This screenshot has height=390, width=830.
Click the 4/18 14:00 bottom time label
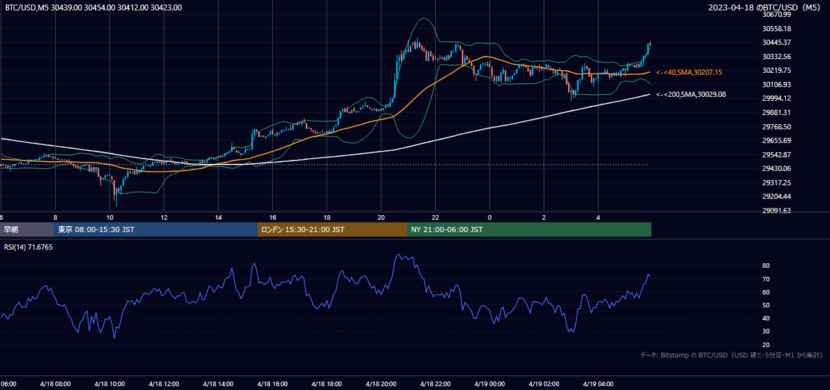(218, 384)
